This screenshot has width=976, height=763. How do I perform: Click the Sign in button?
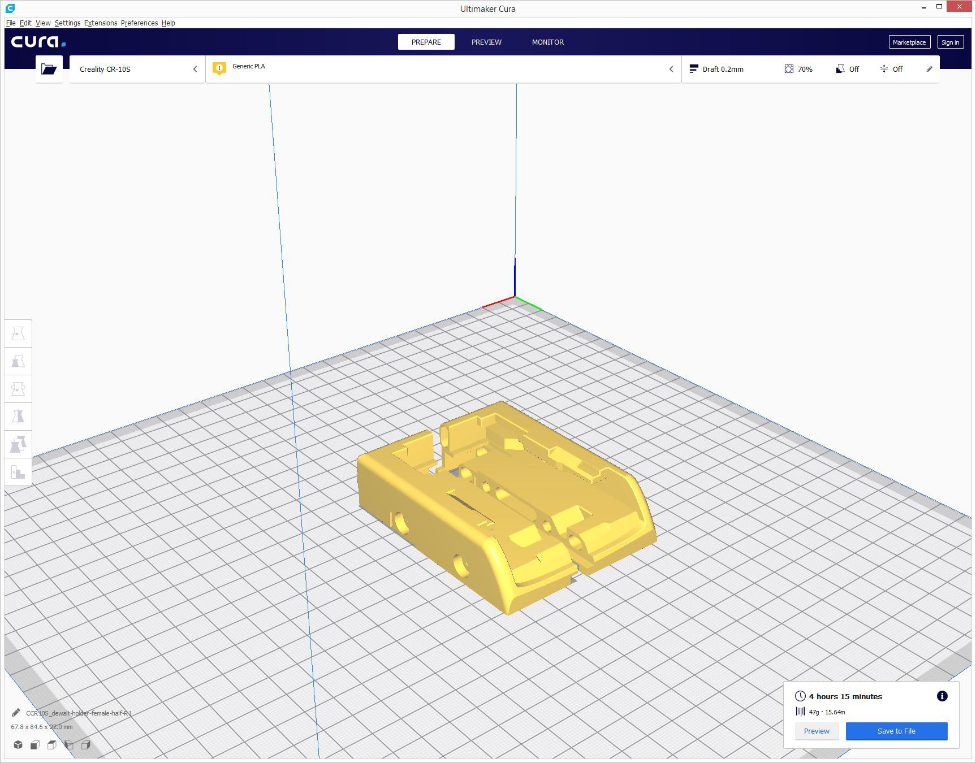point(950,42)
